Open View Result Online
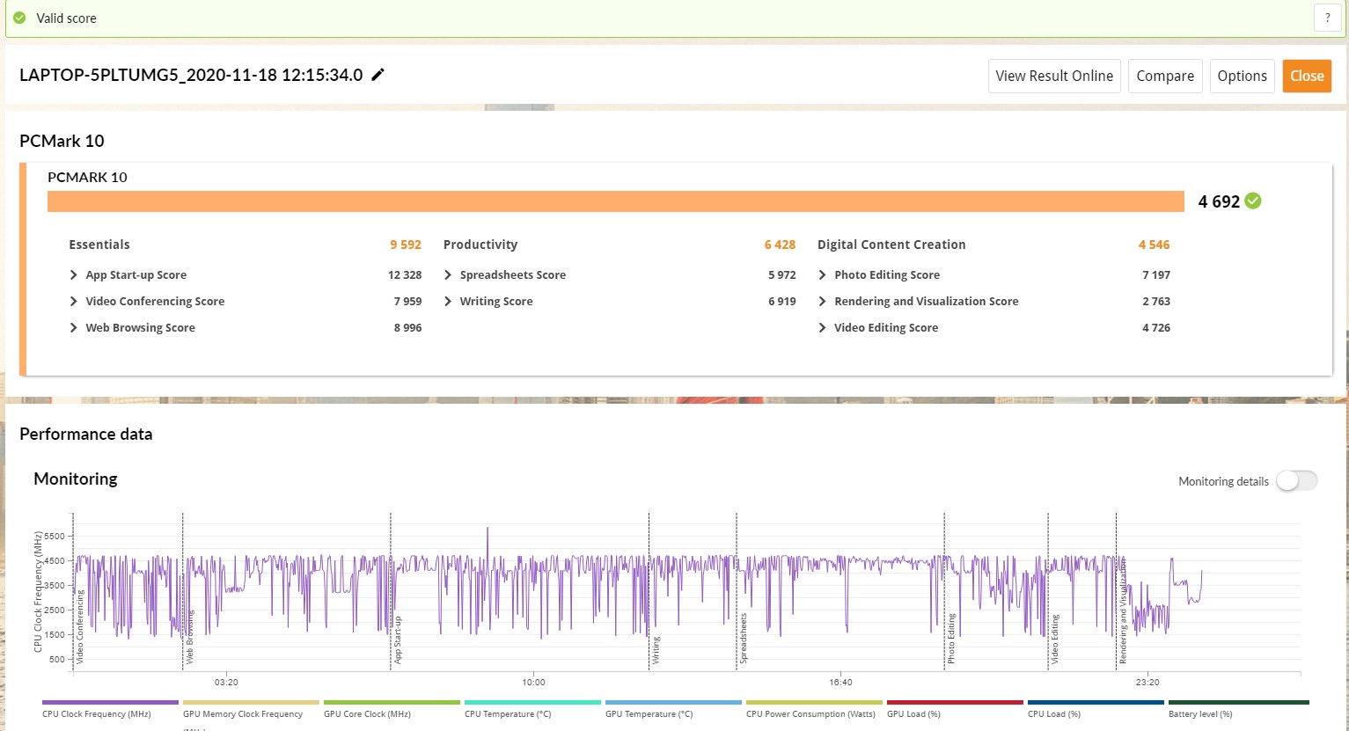Screen dimensions: 1349x731 tap(1054, 76)
